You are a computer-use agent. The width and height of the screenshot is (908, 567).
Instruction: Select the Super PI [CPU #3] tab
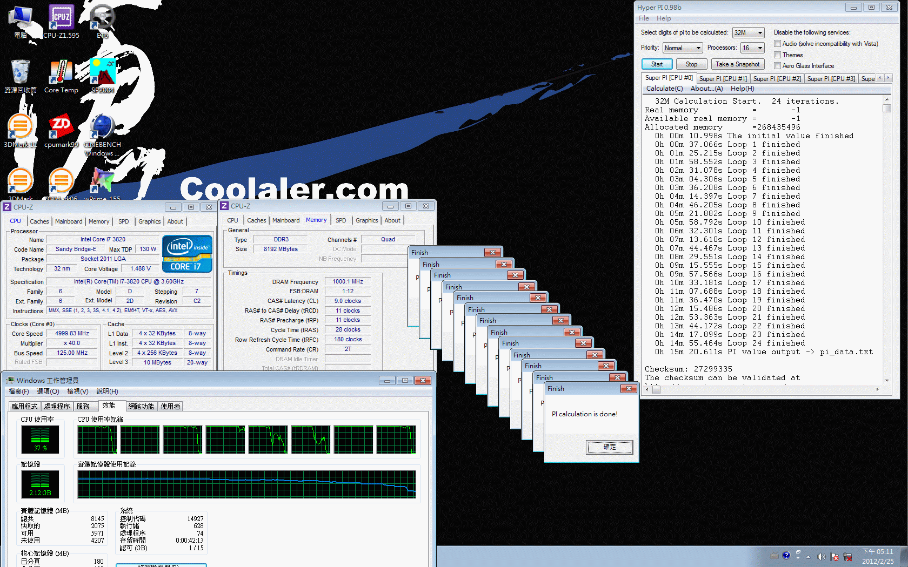coord(831,79)
